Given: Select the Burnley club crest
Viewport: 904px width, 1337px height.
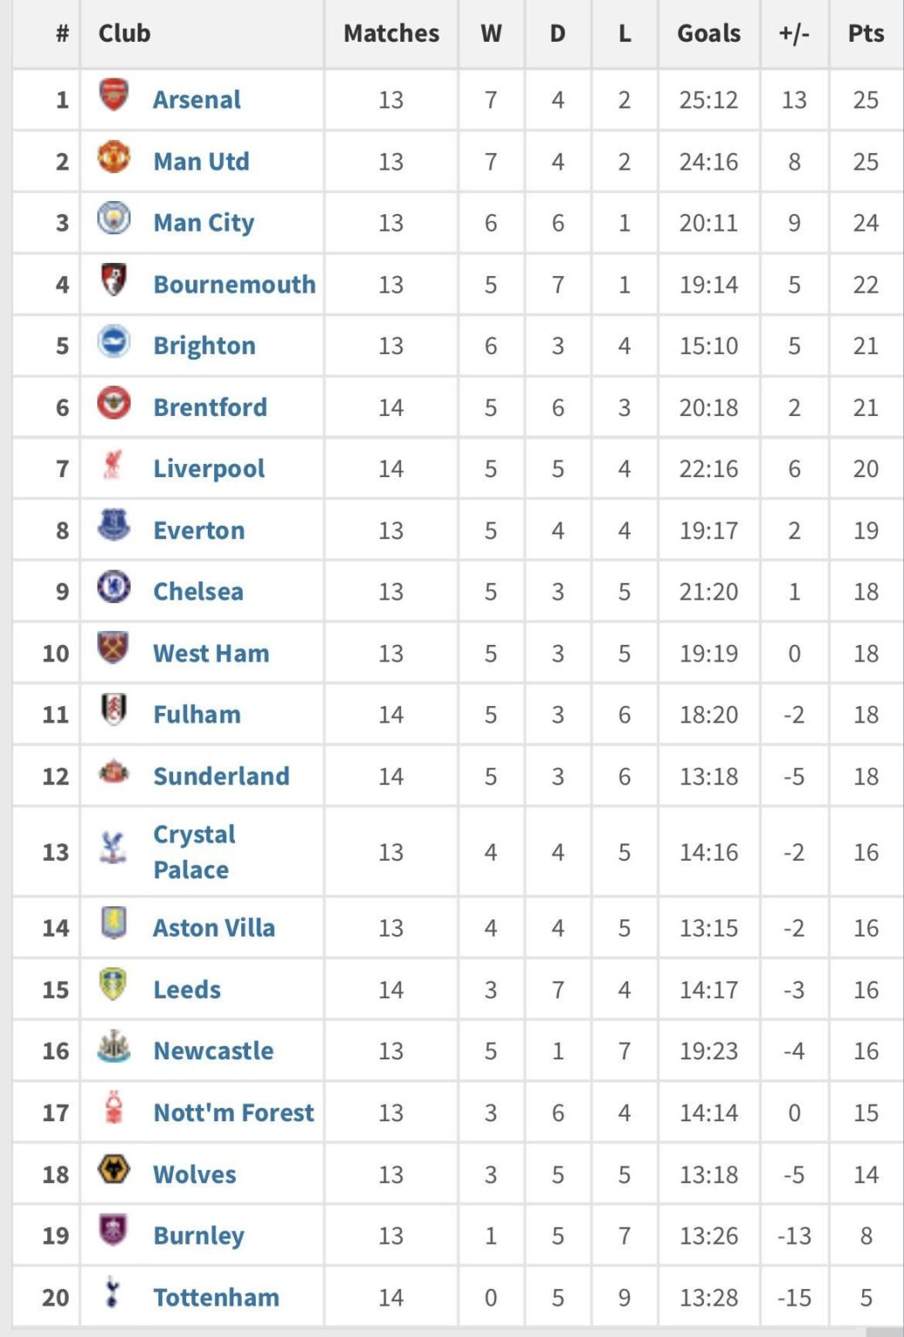Looking at the screenshot, I should [x=115, y=1234].
